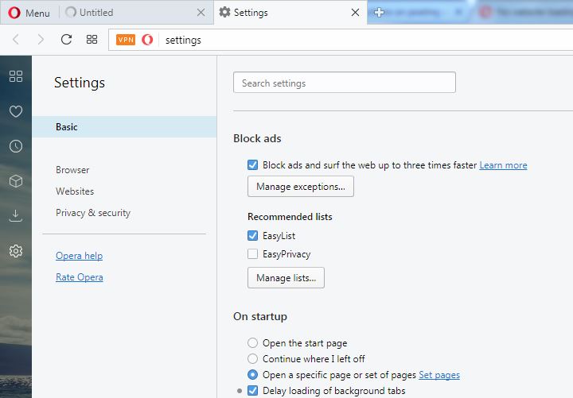Open Downloads icon in sidebar
Viewport: 573px width, 398px height.
click(16, 215)
